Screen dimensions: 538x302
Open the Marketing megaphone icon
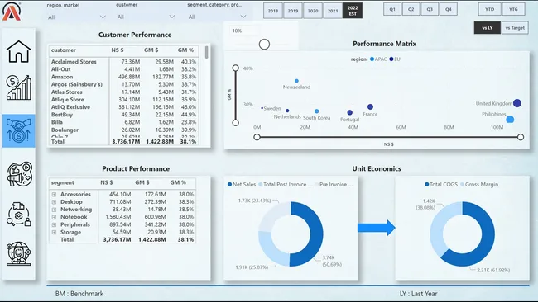click(x=19, y=174)
